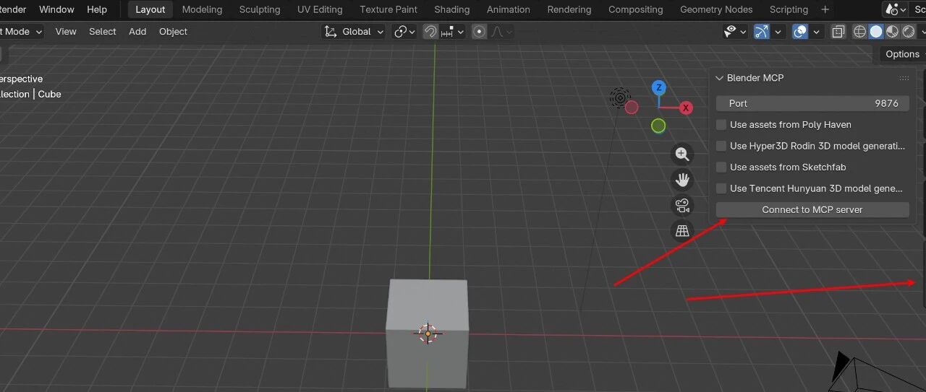Enable Use assets from Sketchfab
The height and width of the screenshot is (392, 926).
(721, 167)
